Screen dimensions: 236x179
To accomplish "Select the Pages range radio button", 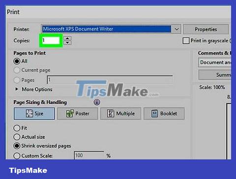I will tap(17, 80).
